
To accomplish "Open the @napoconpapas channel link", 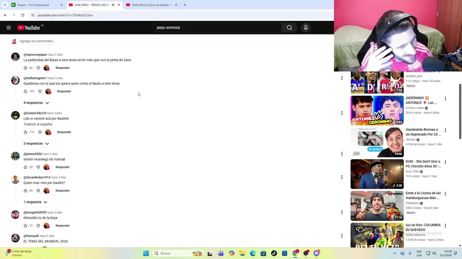I will point(35,55).
